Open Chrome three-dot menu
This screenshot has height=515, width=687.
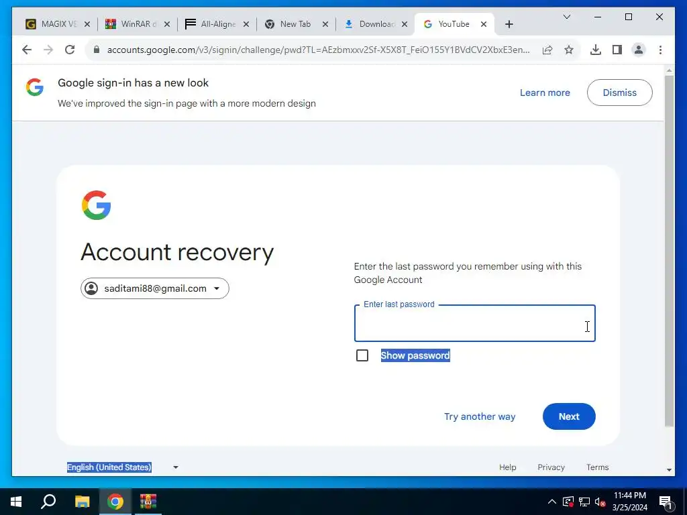(x=660, y=50)
